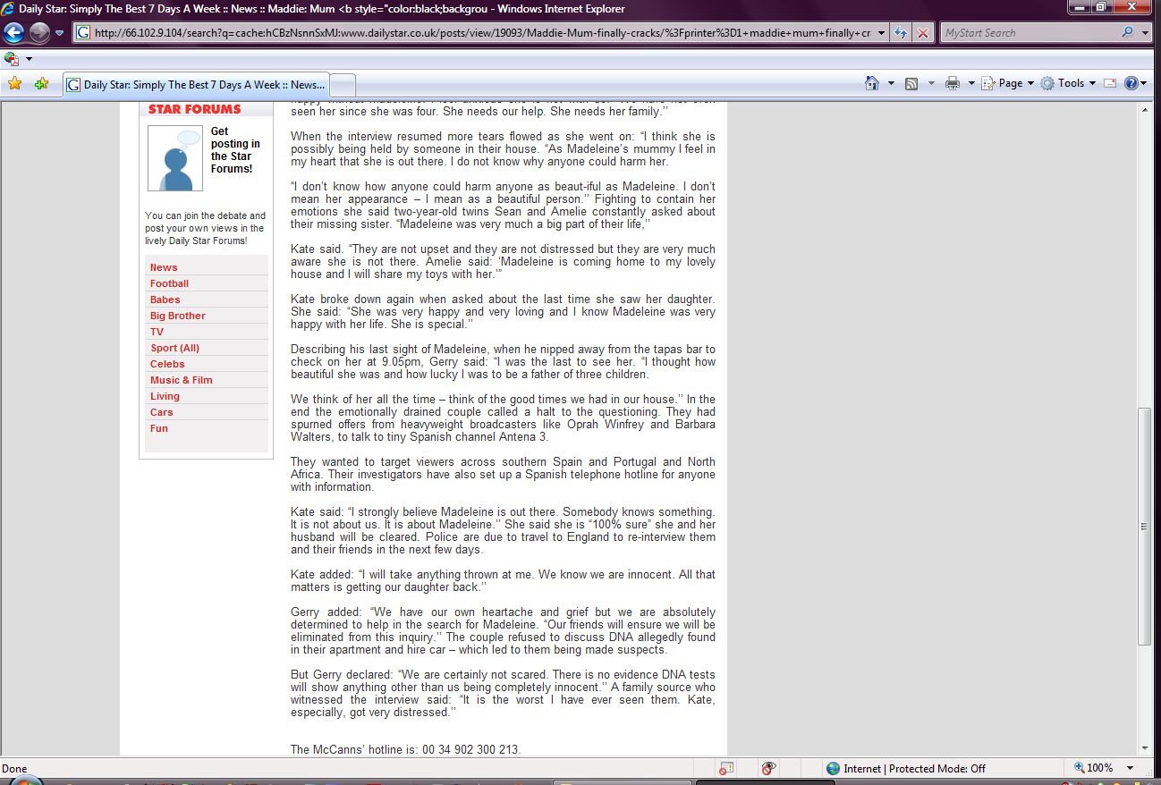Click the Print icon in command bar
The height and width of the screenshot is (785, 1161).
pyautogui.click(x=953, y=83)
